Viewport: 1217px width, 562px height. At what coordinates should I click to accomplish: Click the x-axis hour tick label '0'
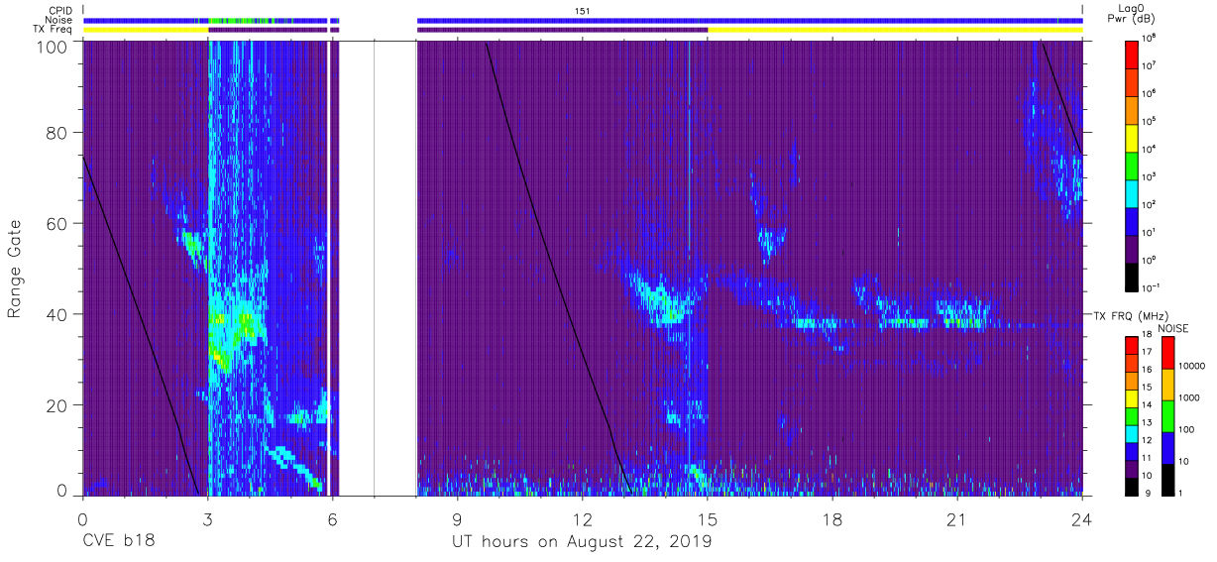pos(82,517)
